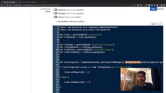This screenshot has height=93, width=166.
Task: Open the browser home page
Action: pyautogui.click(x=10, y=5)
